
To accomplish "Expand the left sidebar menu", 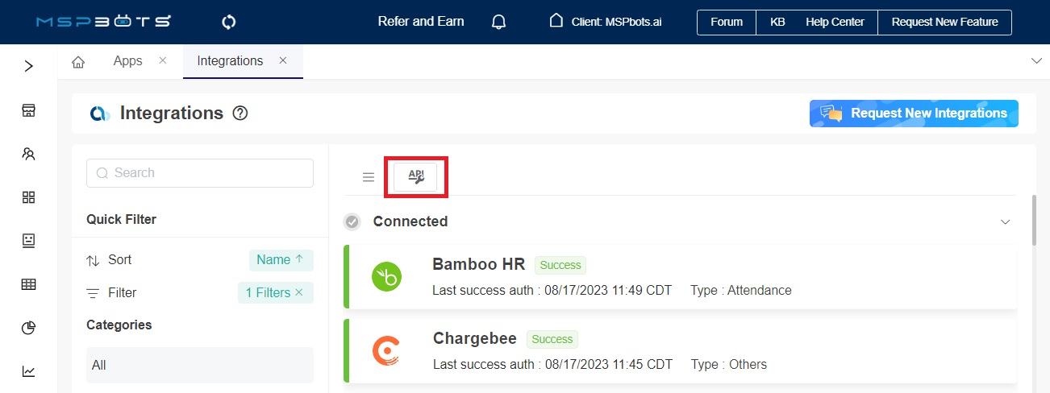I will tap(29, 66).
